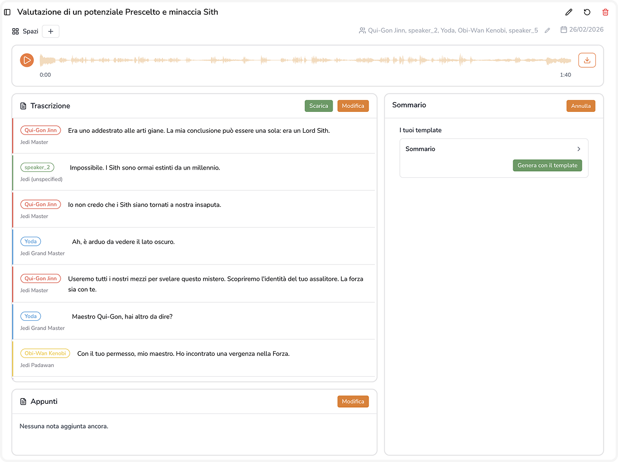Open transcript editing with Modifica
618x462 pixels.
(x=353, y=106)
